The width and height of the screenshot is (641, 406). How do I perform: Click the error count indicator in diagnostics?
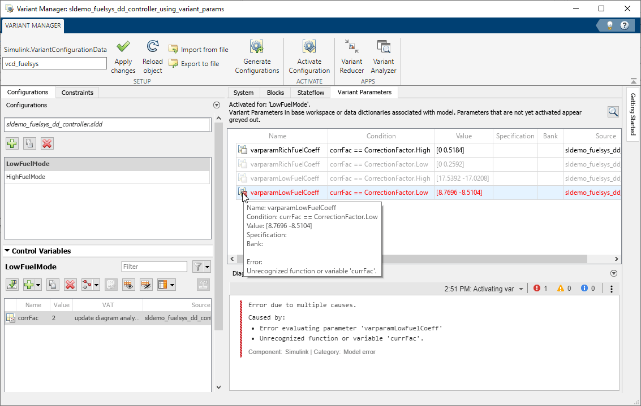click(540, 289)
